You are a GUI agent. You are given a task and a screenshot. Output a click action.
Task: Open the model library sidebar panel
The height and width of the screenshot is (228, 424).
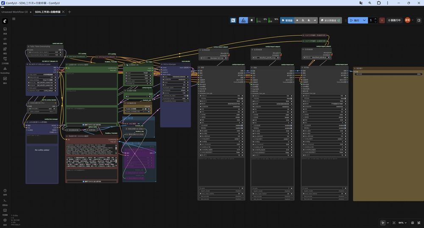click(x=5, y=50)
